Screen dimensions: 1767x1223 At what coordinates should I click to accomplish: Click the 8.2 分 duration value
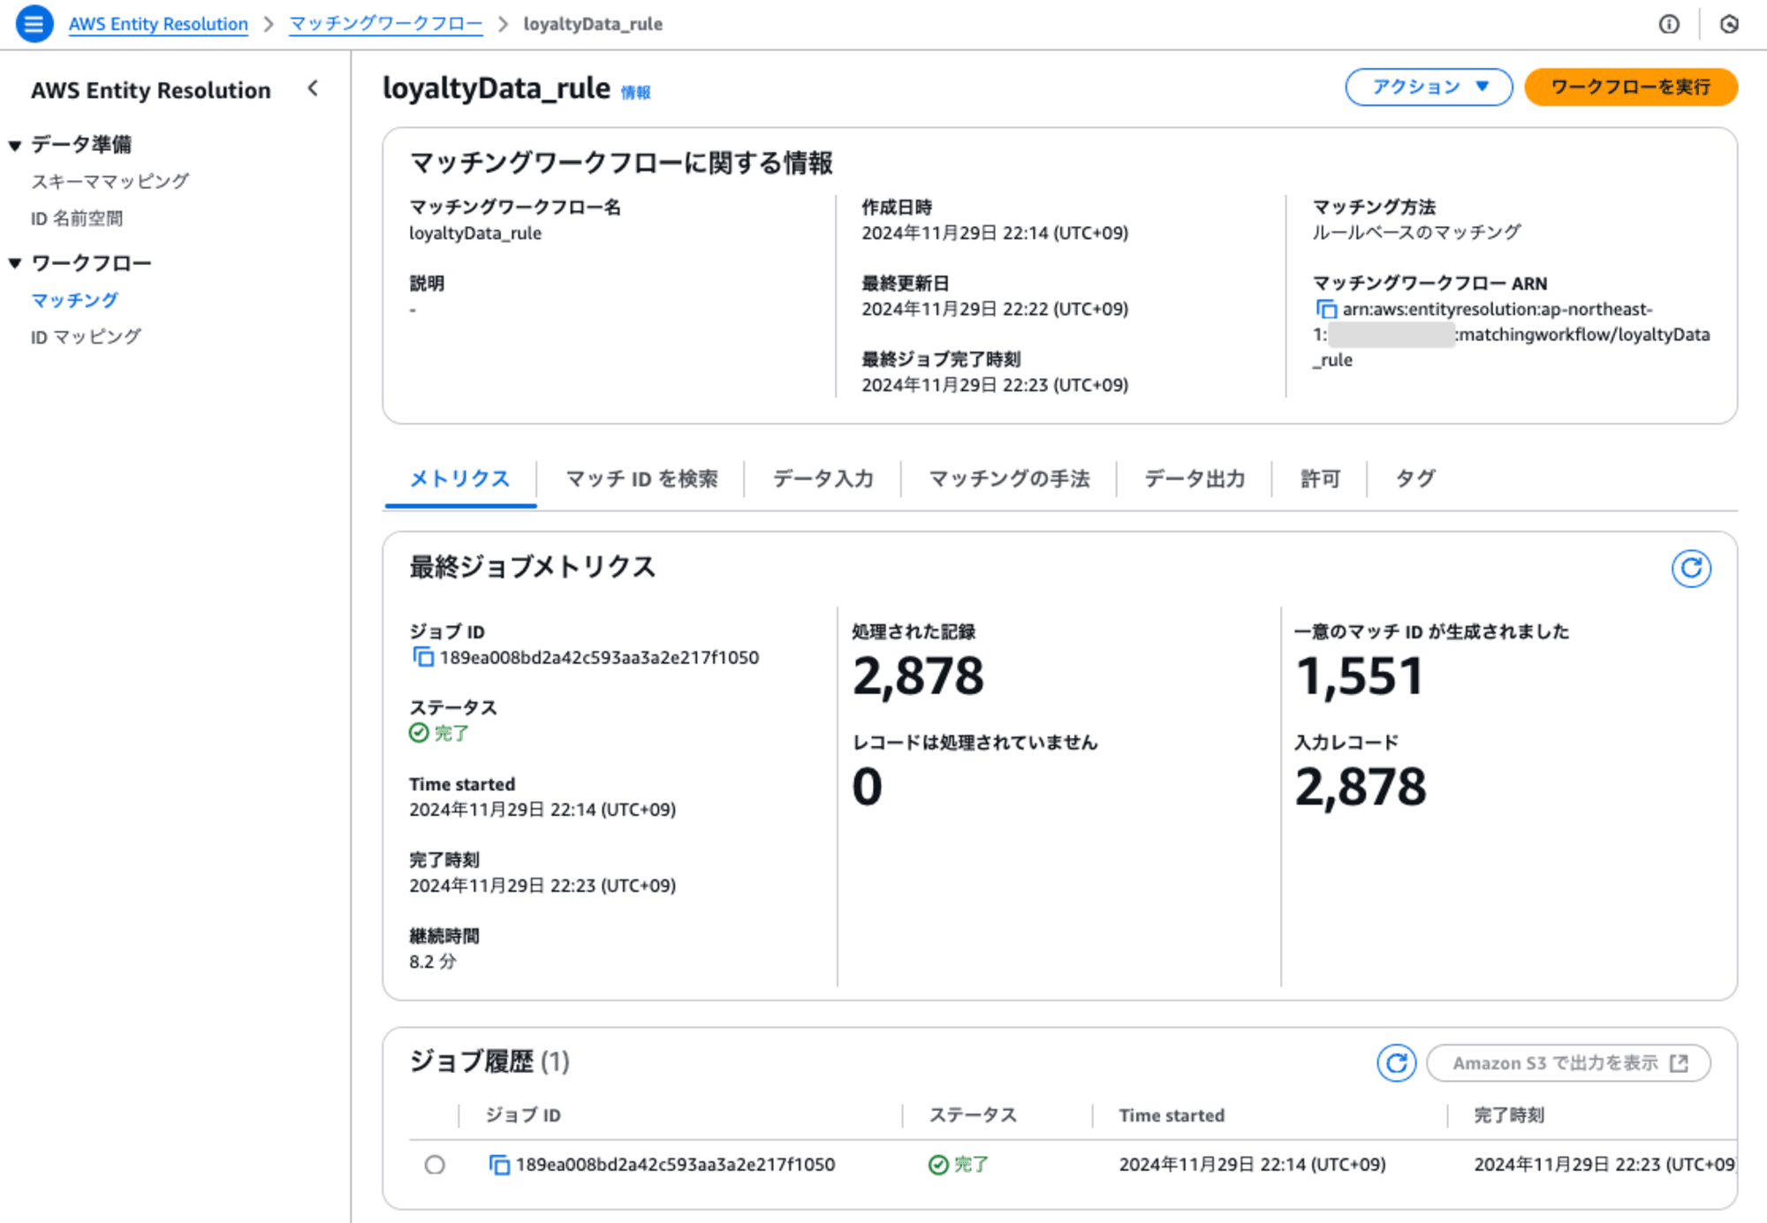click(433, 962)
